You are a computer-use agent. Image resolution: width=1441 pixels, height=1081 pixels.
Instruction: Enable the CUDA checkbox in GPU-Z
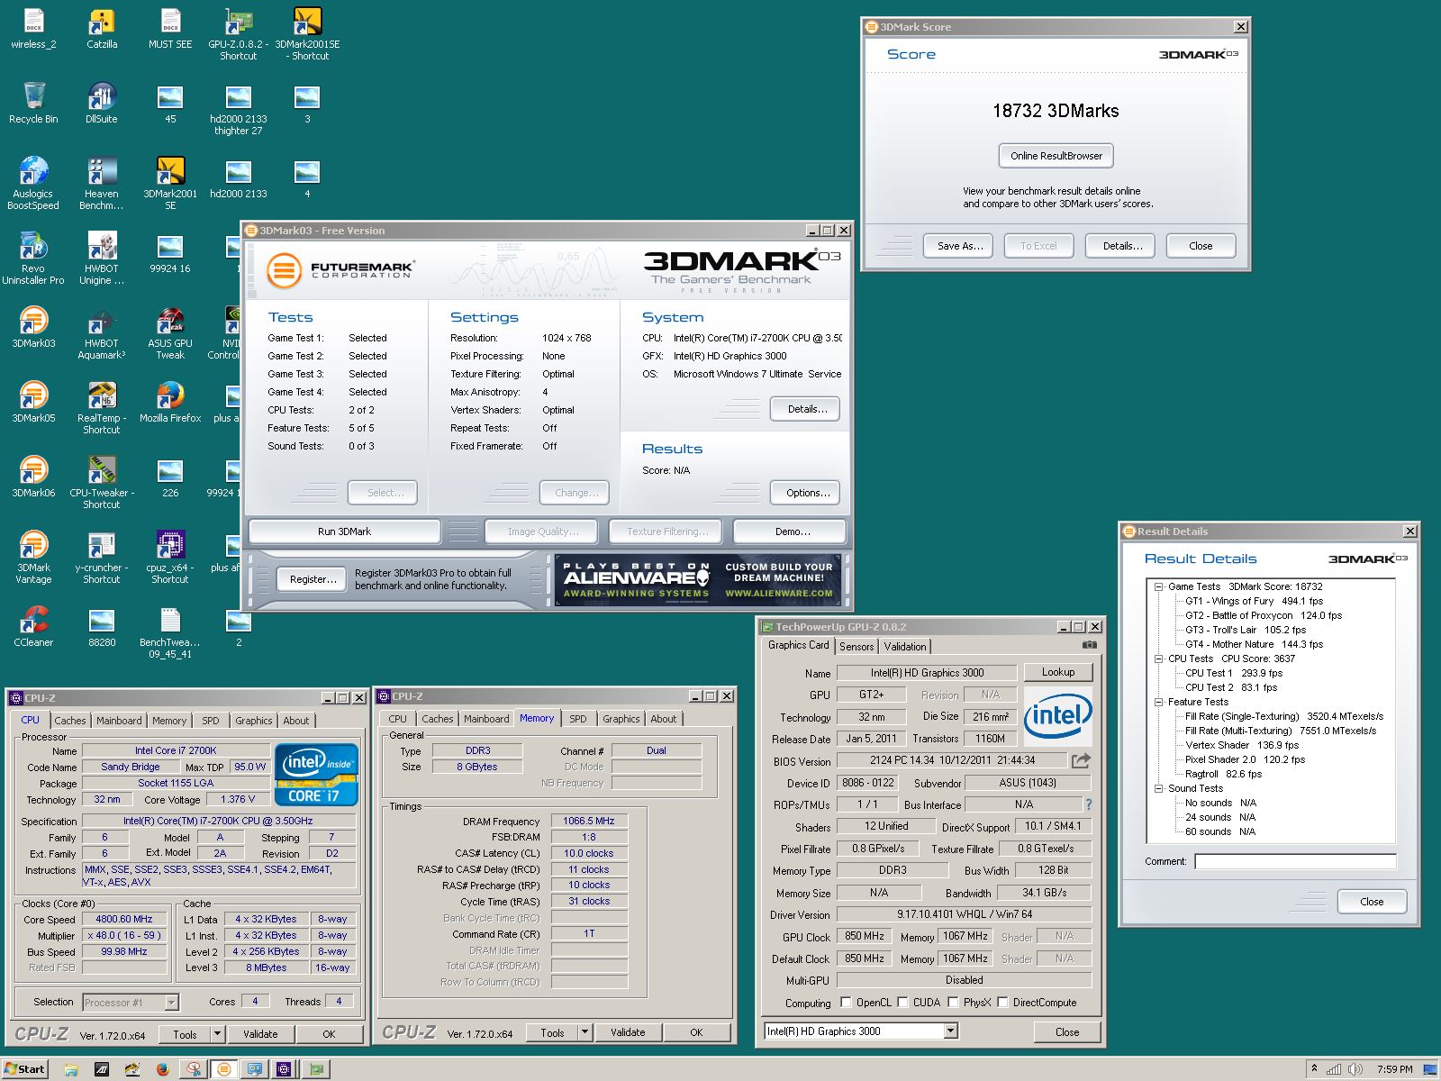point(902,1002)
